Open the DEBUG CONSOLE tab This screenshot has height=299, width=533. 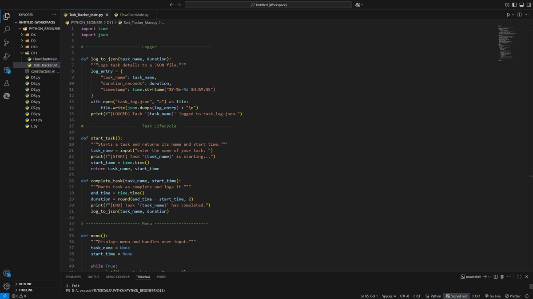coord(117,276)
